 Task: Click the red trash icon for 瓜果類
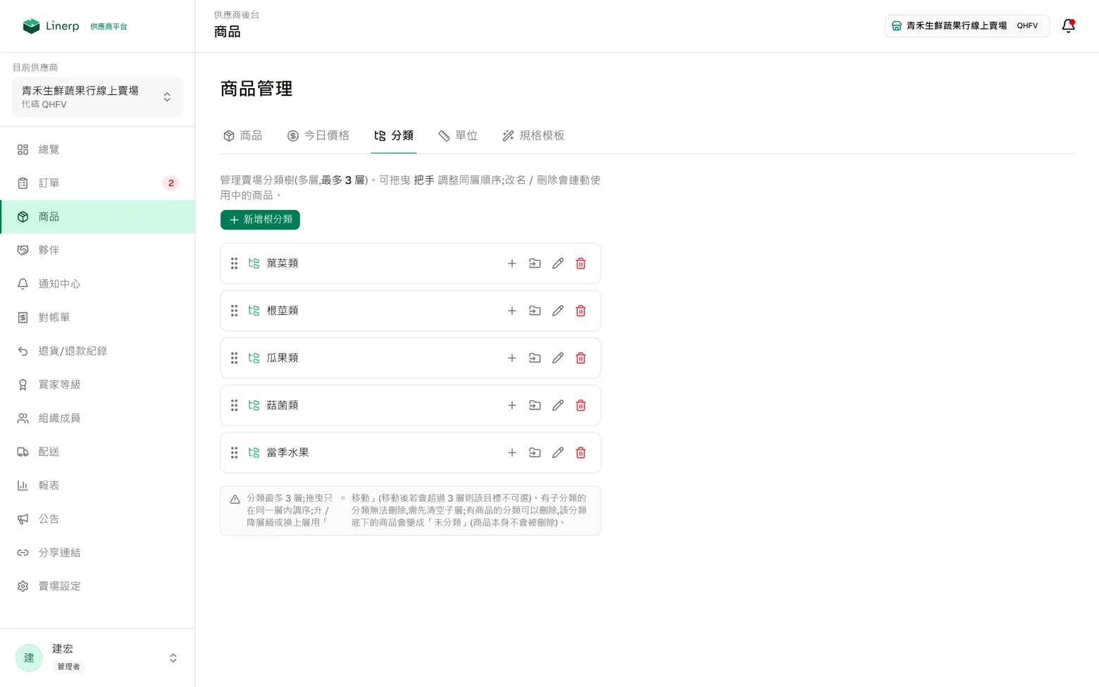(580, 358)
